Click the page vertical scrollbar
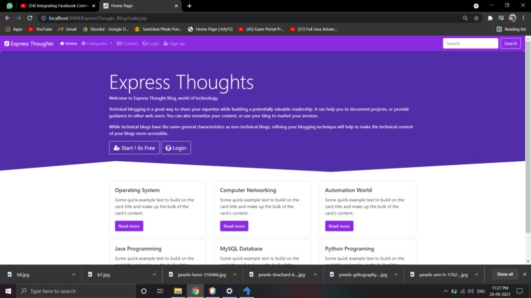 point(528,137)
